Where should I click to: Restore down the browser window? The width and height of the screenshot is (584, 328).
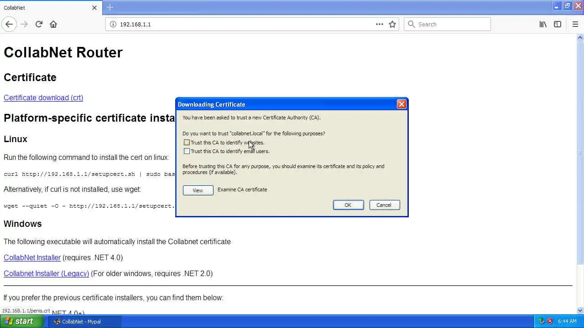point(568,6)
